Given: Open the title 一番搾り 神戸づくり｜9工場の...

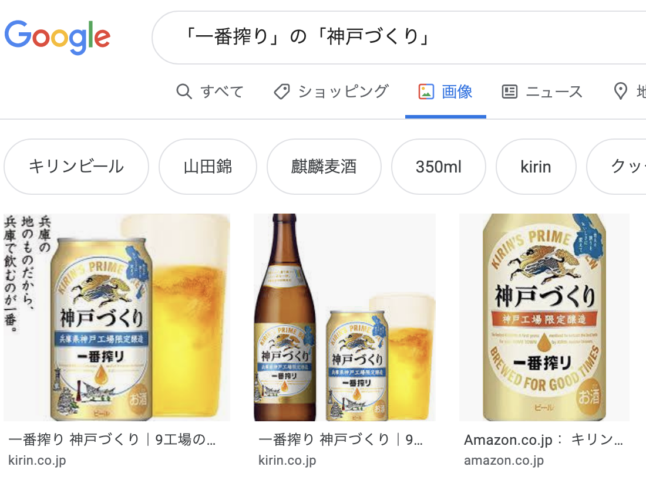Looking at the screenshot, I should (112, 439).
